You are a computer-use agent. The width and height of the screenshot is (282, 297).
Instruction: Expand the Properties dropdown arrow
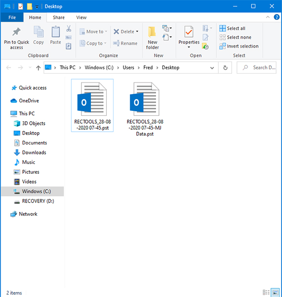[189, 47]
